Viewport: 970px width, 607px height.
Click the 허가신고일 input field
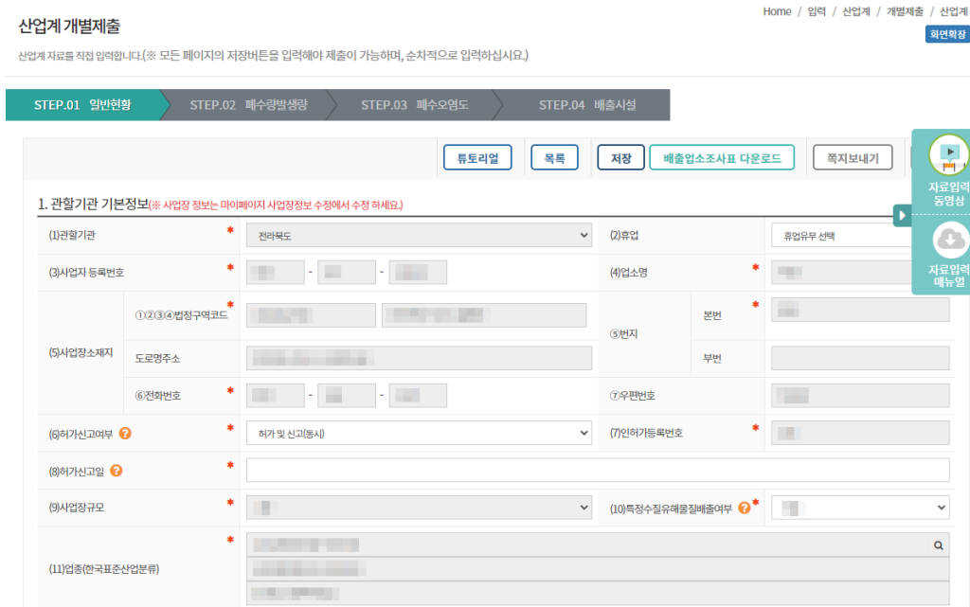(598, 471)
